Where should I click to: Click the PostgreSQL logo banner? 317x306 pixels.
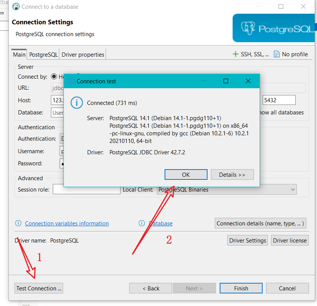tap(274, 28)
